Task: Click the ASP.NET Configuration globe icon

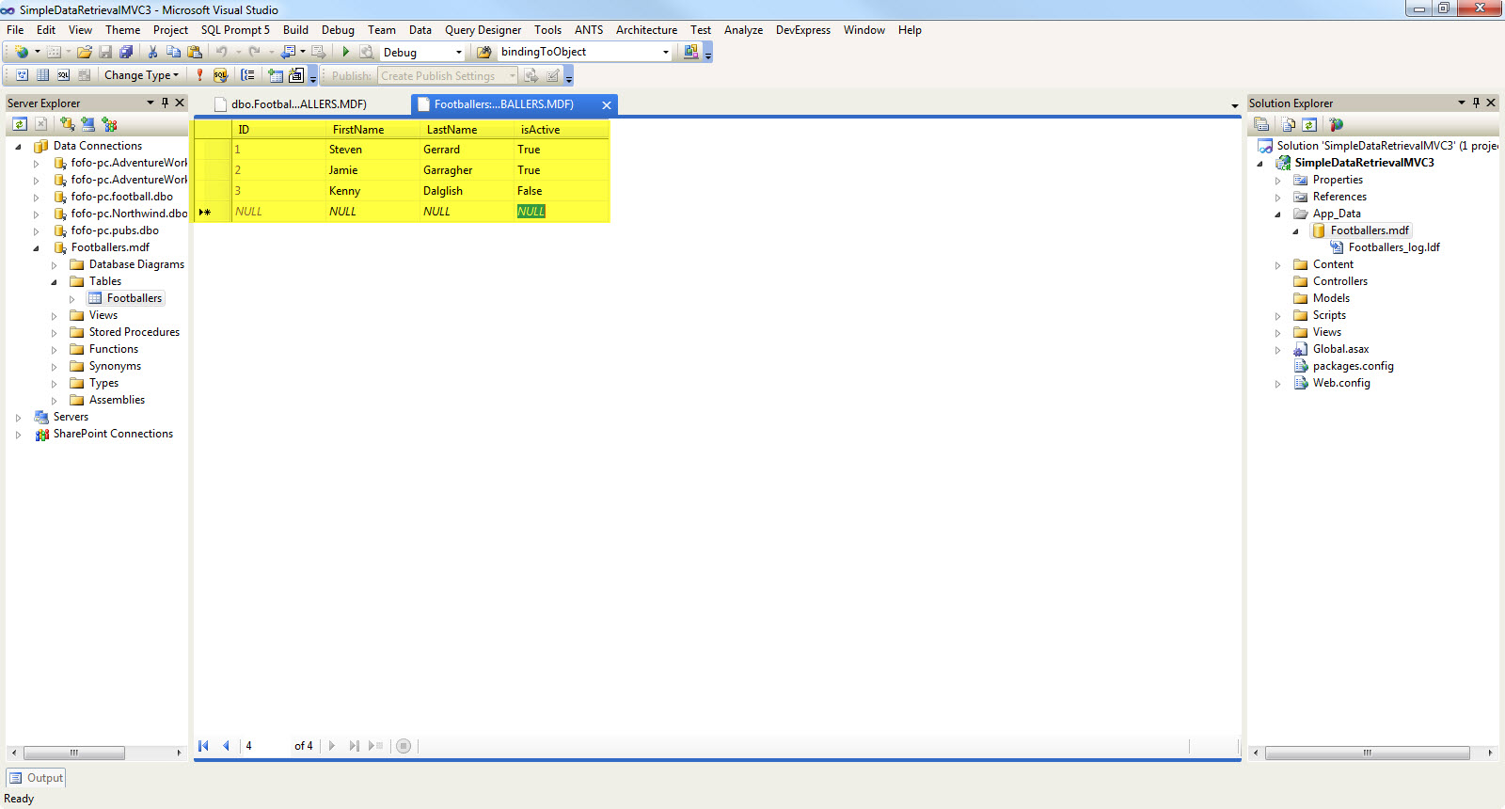Action: 1337,124
